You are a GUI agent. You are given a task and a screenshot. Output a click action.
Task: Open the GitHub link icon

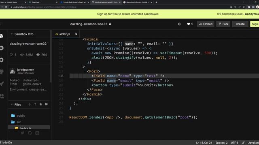click(30, 133)
